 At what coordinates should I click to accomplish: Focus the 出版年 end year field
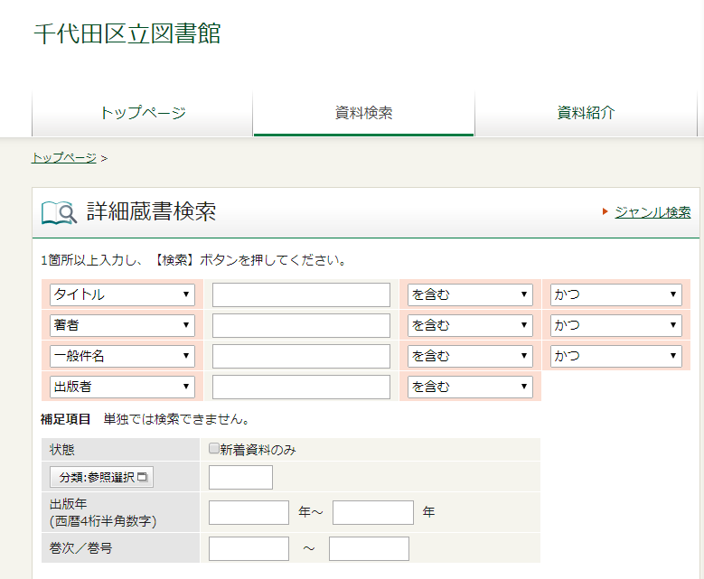pyautogui.click(x=373, y=512)
